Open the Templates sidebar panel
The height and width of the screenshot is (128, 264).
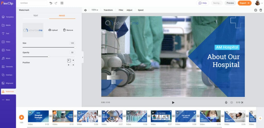click(8, 17)
